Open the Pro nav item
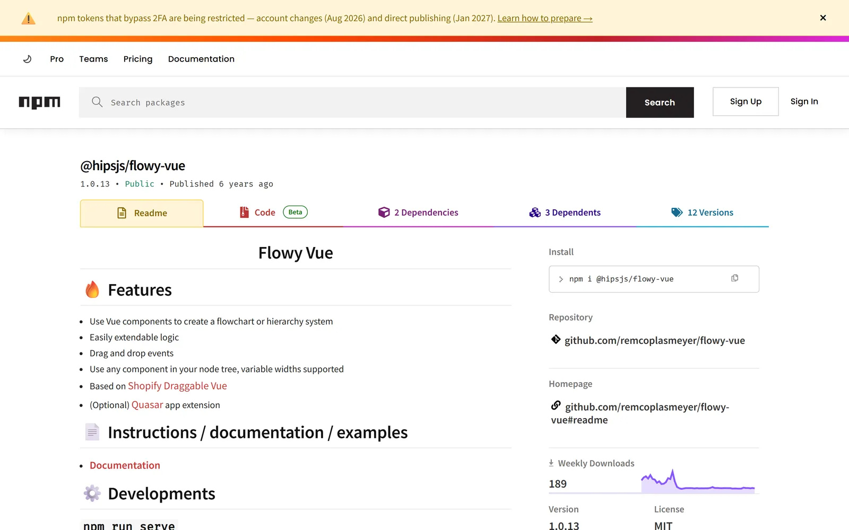Screen dimensions: 849x530 pyautogui.click(x=57, y=59)
